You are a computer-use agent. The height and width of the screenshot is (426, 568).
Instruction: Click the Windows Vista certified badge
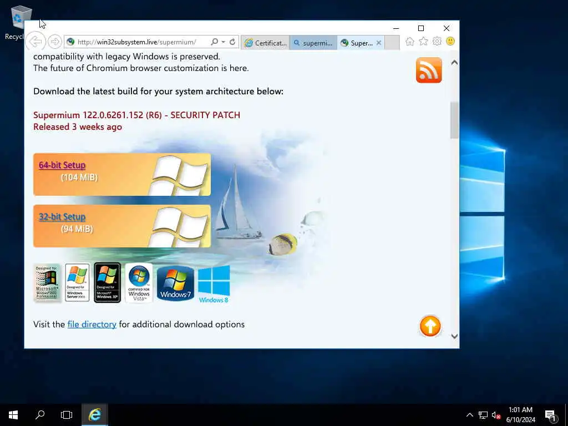[139, 282]
